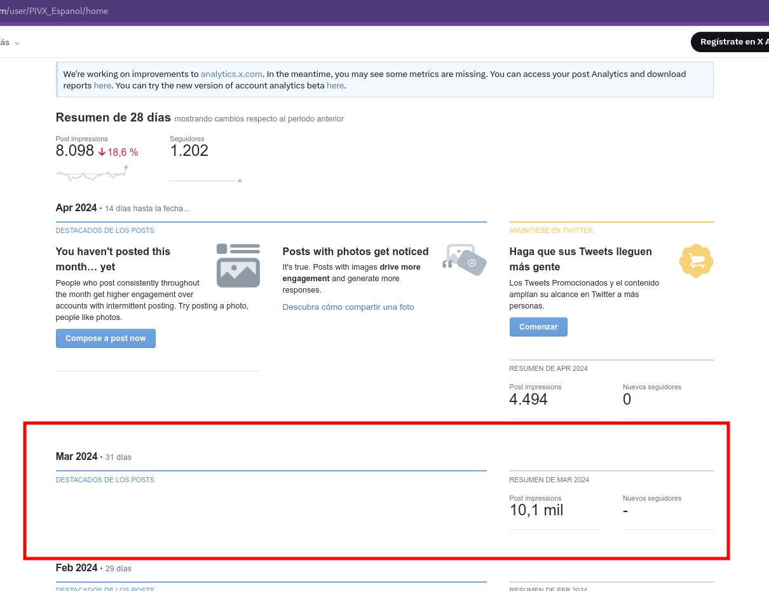Click the Apr 2024 month heading
The image size is (769, 591).
coord(76,208)
